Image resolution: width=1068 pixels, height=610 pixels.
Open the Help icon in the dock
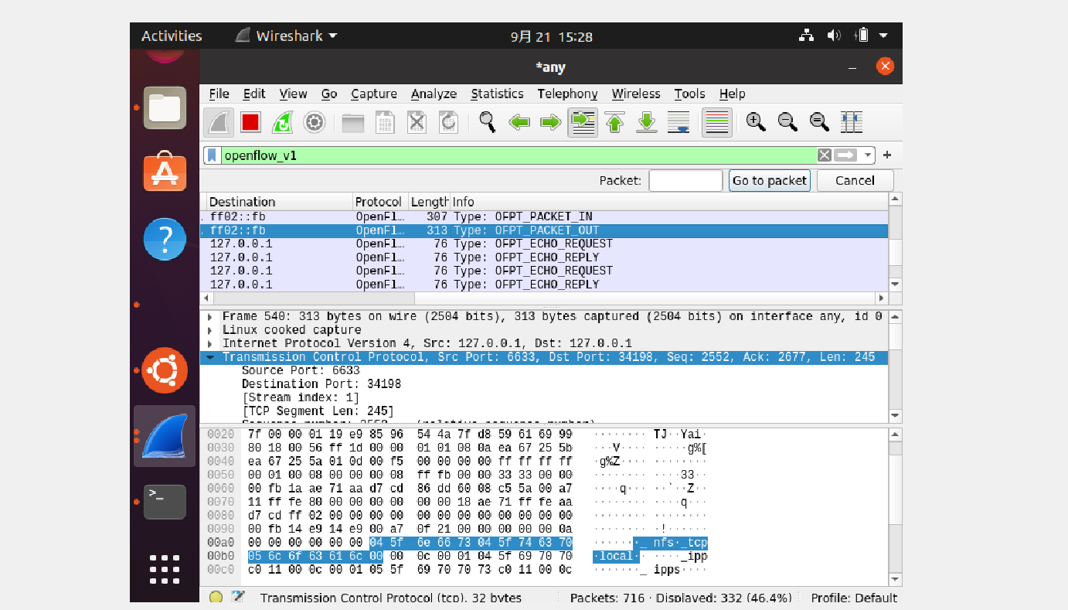pos(165,239)
